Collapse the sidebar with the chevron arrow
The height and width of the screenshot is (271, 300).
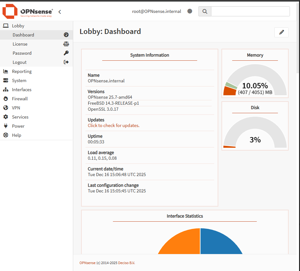[x=60, y=11]
